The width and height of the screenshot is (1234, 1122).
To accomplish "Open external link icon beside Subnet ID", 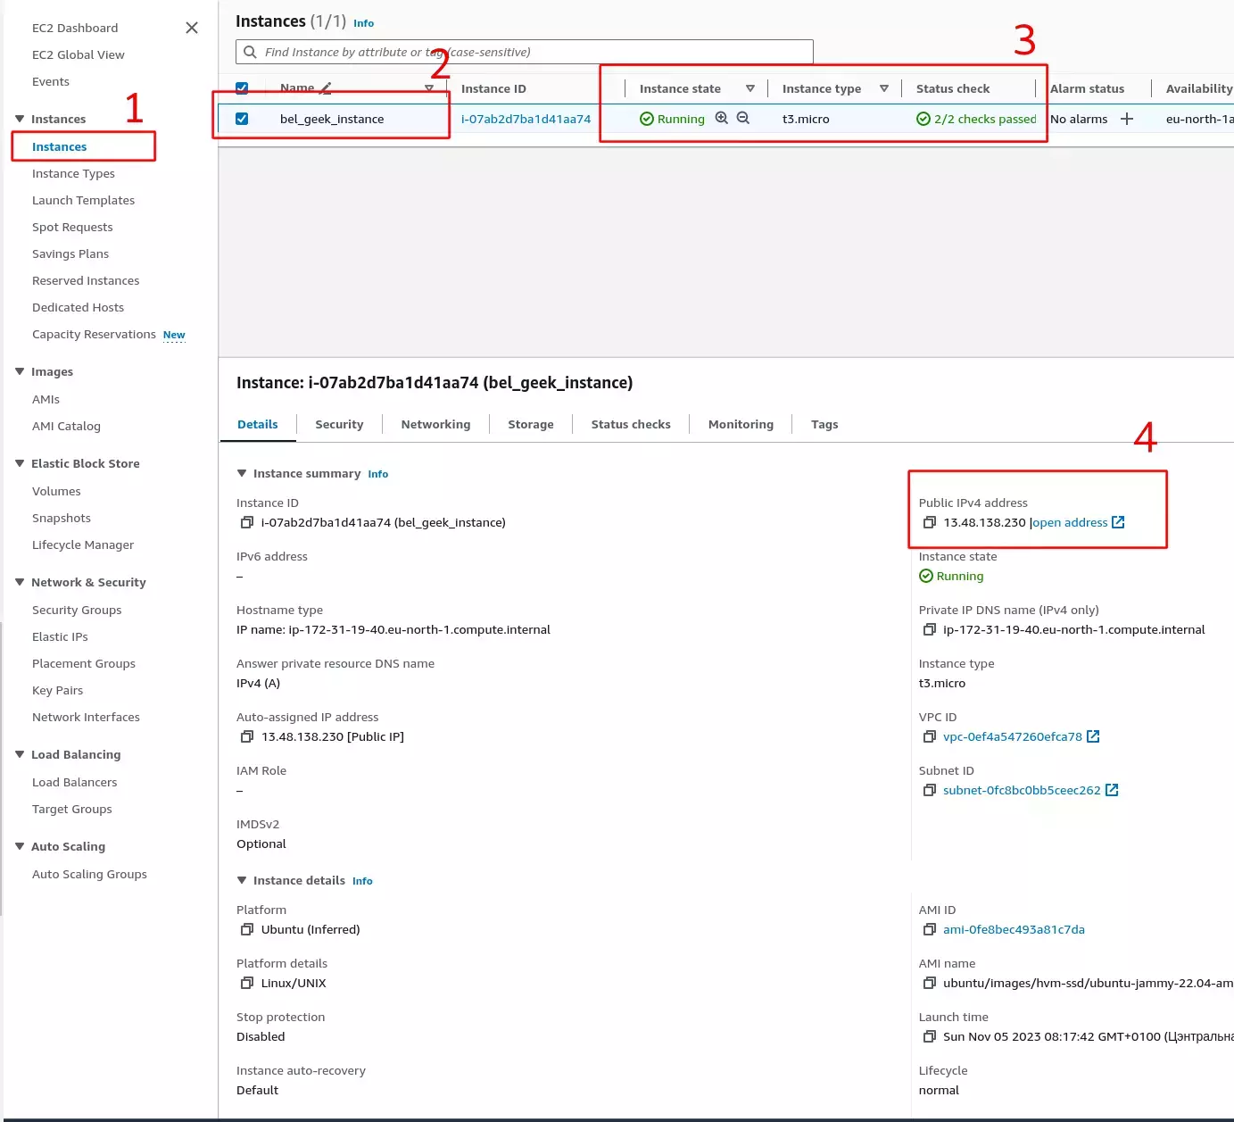I will [x=1112, y=790].
